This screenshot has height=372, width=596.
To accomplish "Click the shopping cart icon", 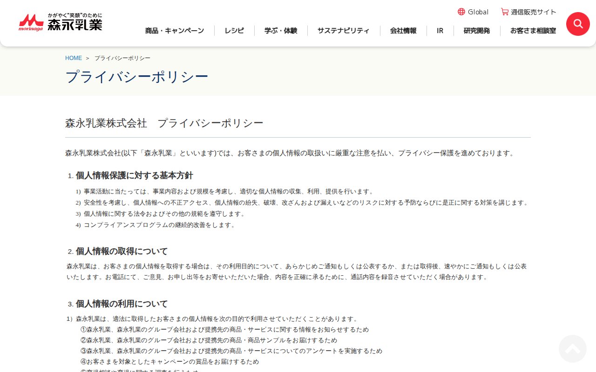I will pyautogui.click(x=505, y=12).
